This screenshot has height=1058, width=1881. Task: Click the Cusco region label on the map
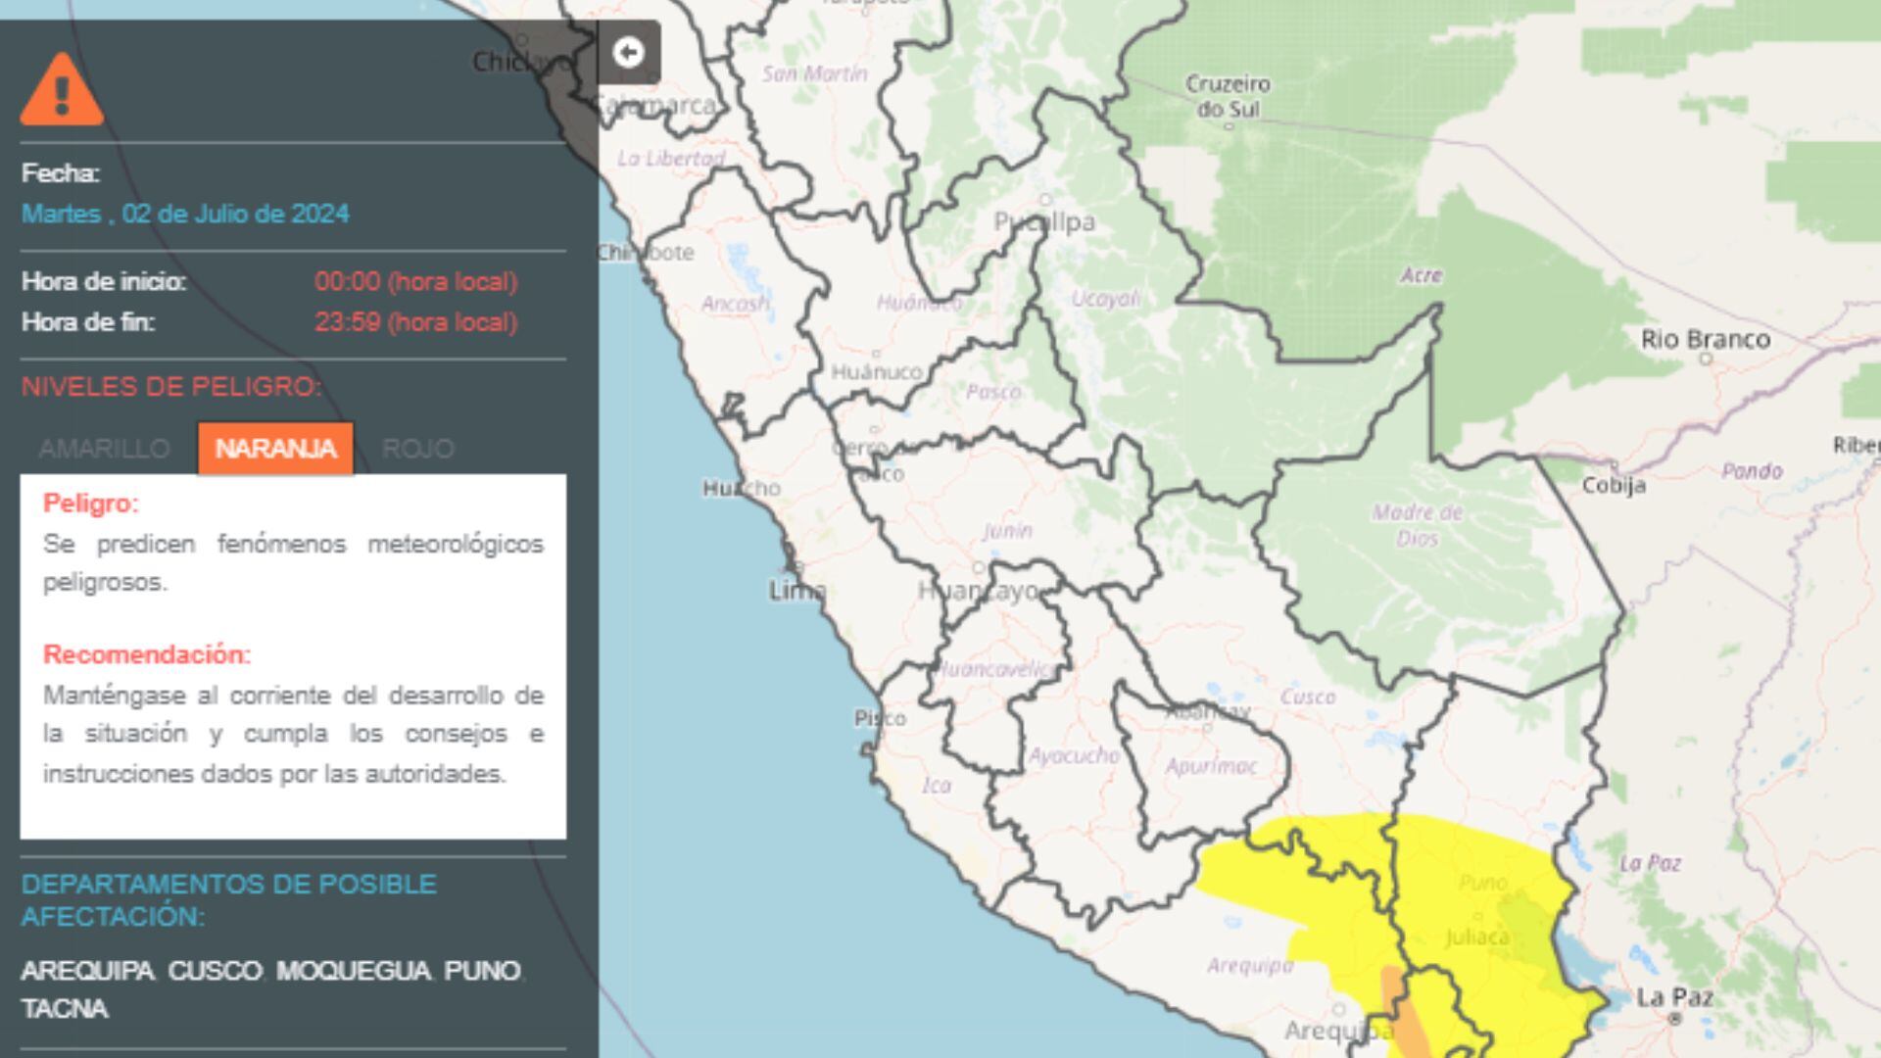(x=1307, y=697)
